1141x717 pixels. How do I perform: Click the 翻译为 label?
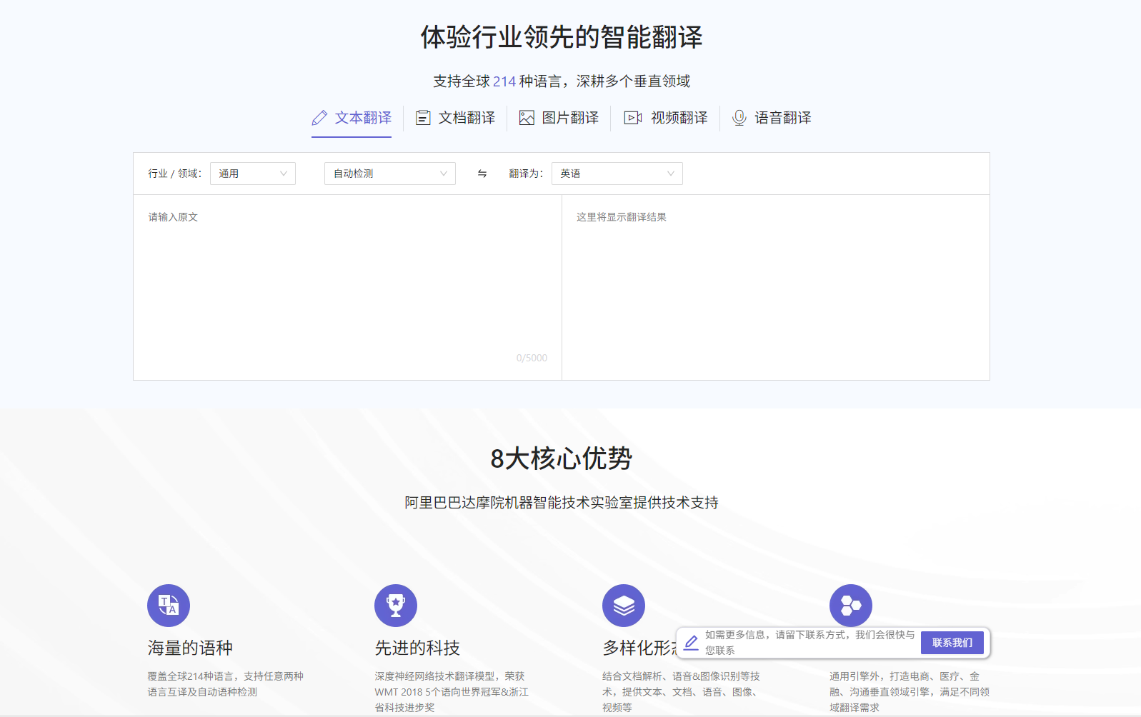click(526, 174)
